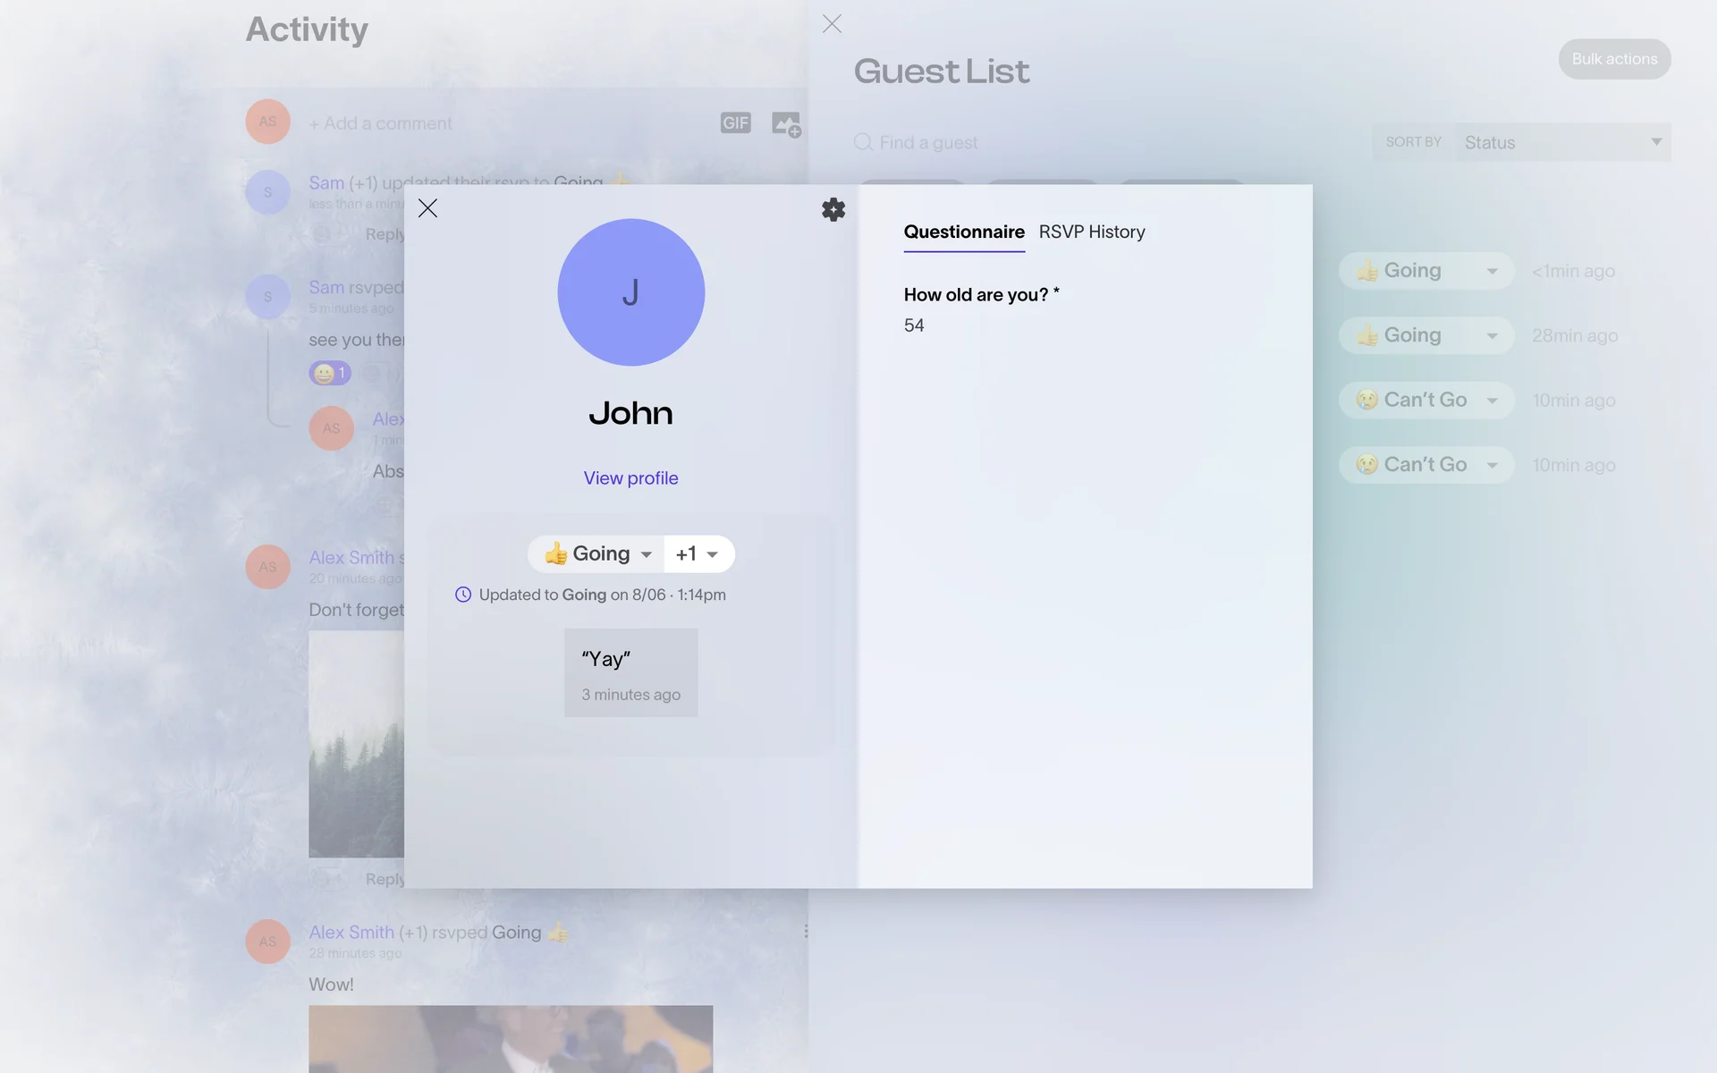Switch to RSVP History tab
Viewport: 1717px width, 1073px height.
pos(1091,232)
